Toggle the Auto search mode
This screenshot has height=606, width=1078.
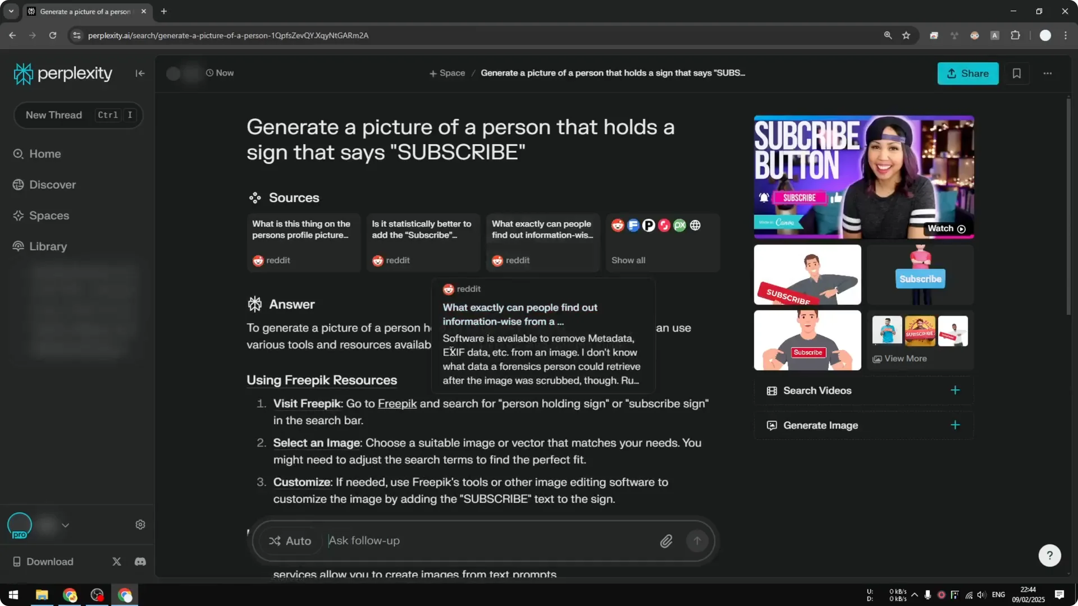290,540
